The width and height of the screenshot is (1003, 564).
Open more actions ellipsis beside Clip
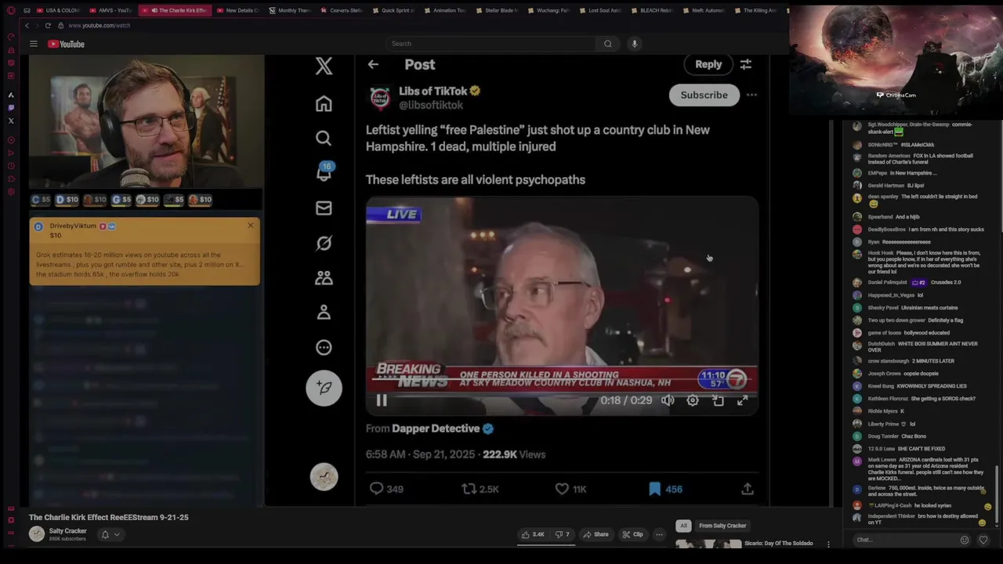click(x=659, y=534)
